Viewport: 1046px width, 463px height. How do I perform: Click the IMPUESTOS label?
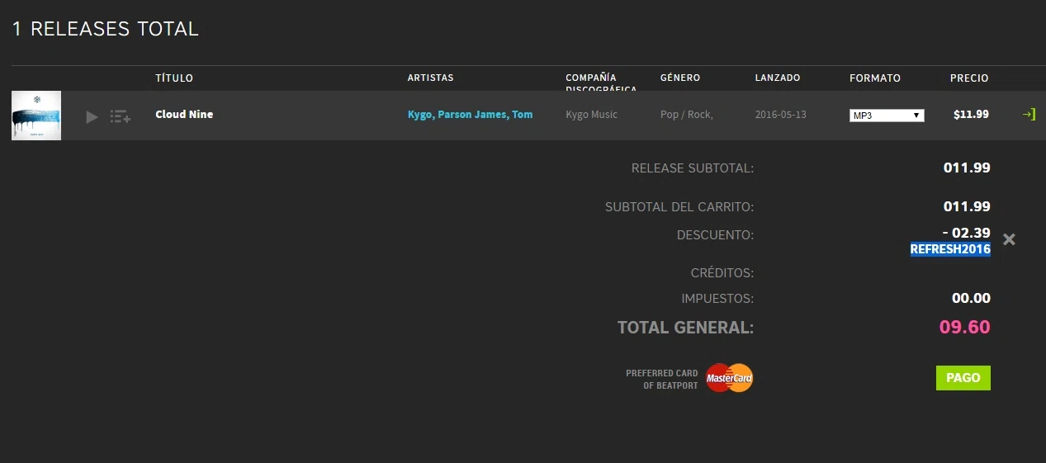(718, 299)
